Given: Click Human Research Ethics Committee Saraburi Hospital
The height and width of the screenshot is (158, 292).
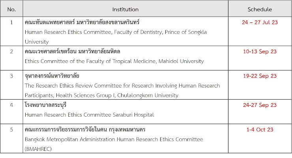Looking at the screenshot, I should point(90,115).
